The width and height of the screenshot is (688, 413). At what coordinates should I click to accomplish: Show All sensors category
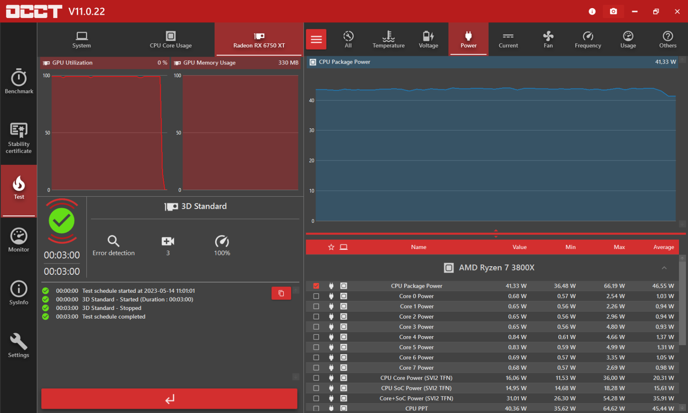(348, 39)
